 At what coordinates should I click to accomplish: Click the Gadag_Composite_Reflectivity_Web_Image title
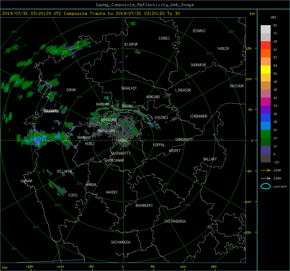[x=145, y=5]
